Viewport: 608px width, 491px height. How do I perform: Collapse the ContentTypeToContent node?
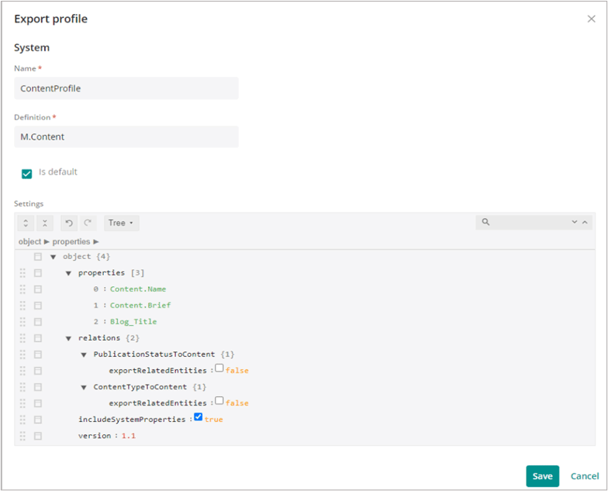[84, 388]
